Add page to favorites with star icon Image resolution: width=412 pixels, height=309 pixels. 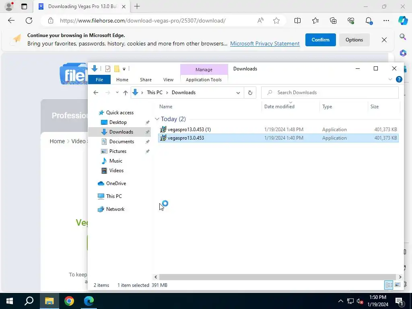tap(276, 21)
